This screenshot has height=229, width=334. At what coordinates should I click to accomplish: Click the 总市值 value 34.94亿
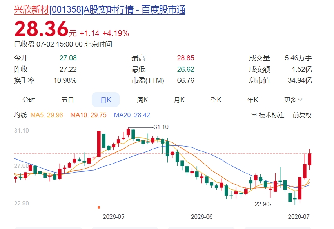pyautogui.click(x=300, y=80)
